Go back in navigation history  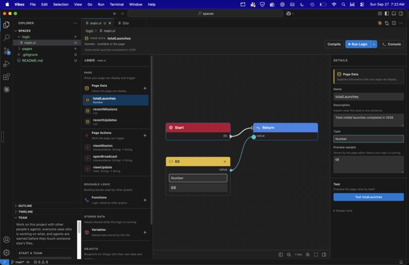pyautogui.click(x=115, y=14)
